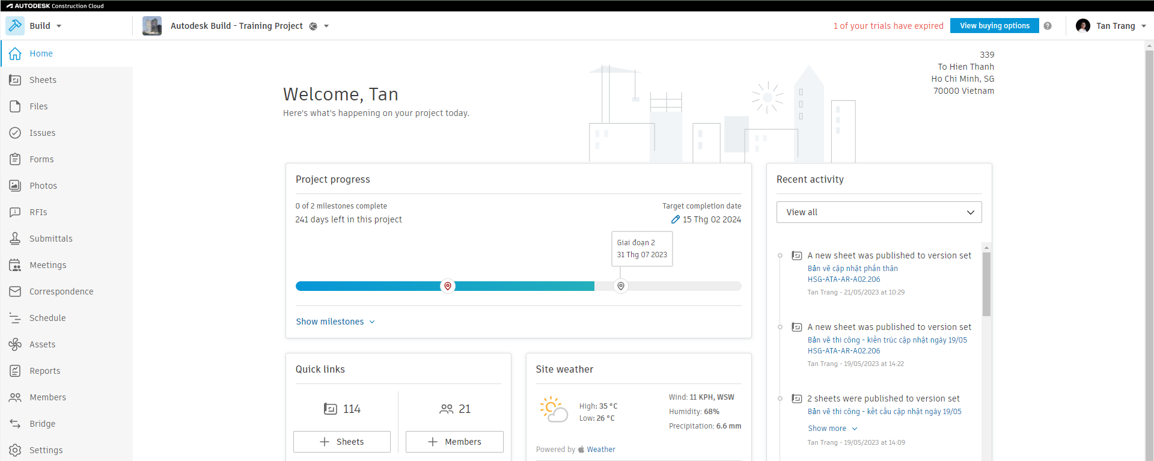Image resolution: width=1154 pixels, height=461 pixels.
Task: Click the 114 sheets count icon
Action: [331, 409]
